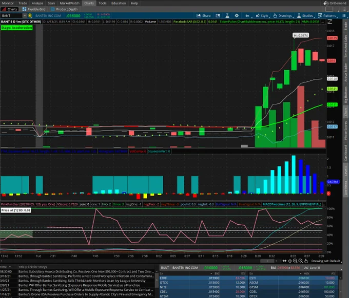
Task: Toggle OnDemand mode
Action: pos(335,3)
